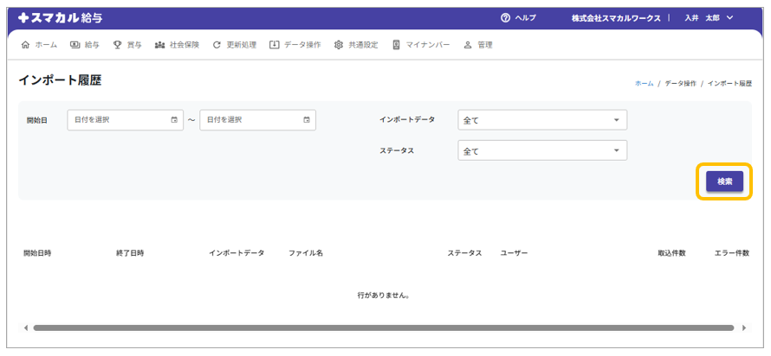Click the スマカル給与 logo
The width and height of the screenshot is (771, 356).
click(59, 17)
